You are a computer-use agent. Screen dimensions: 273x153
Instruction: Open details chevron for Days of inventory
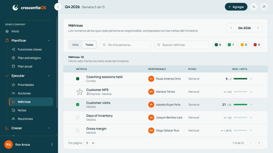(251, 118)
